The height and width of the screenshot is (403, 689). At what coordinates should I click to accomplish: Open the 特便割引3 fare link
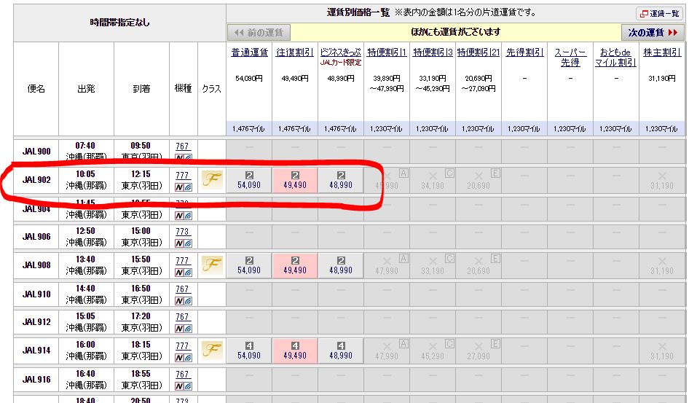click(x=433, y=52)
